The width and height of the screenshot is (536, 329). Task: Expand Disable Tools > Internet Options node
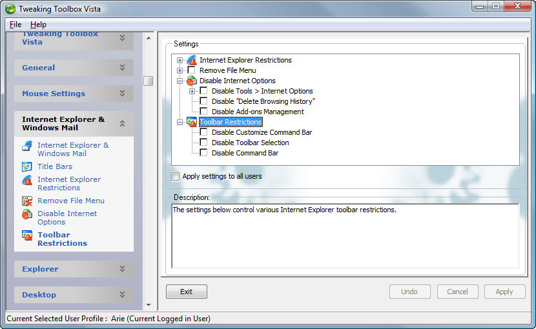(192, 91)
